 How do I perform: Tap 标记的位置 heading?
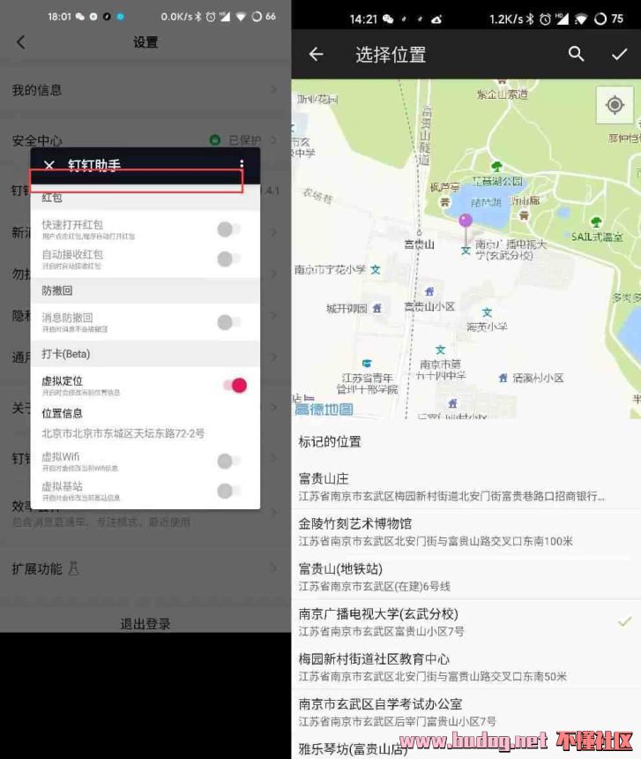[x=330, y=441]
